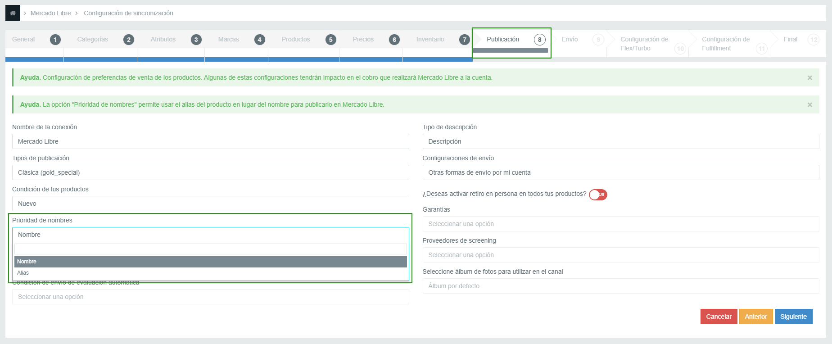Click the Cancelar button
The width and height of the screenshot is (832, 344).
pyautogui.click(x=719, y=317)
